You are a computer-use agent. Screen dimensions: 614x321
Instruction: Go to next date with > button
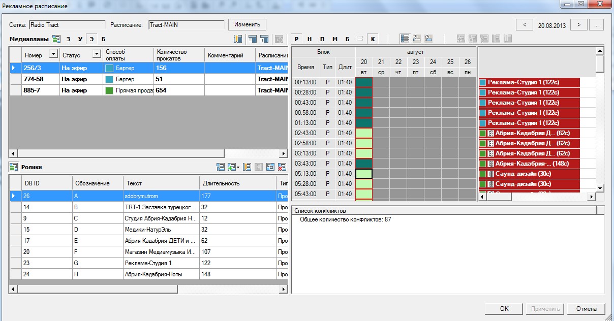click(579, 24)
